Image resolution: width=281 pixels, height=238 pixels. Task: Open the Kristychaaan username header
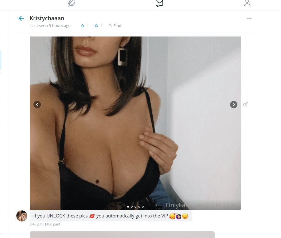pyautogui.click(x=47, y=18)
